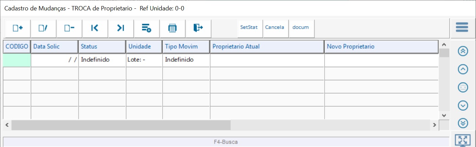Click the docum button
The width and height of the screenshot is (476, 147).
301,28
